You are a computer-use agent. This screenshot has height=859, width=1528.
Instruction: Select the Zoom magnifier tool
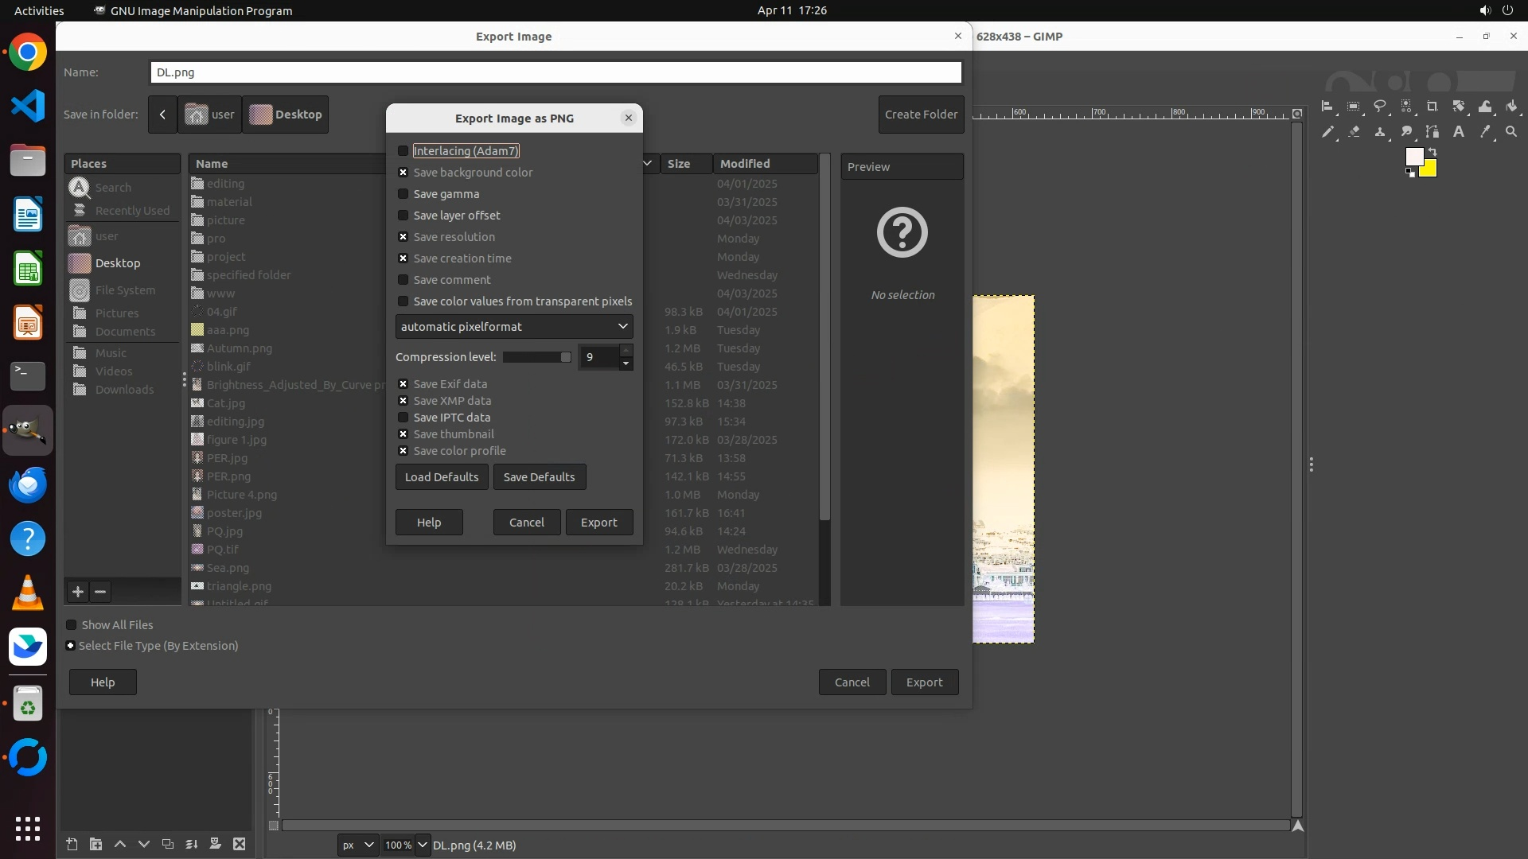pos(1511,132)
